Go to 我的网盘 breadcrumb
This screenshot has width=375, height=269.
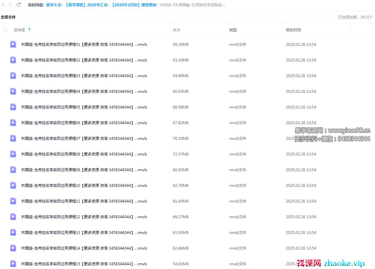click(x=35, y=5)
